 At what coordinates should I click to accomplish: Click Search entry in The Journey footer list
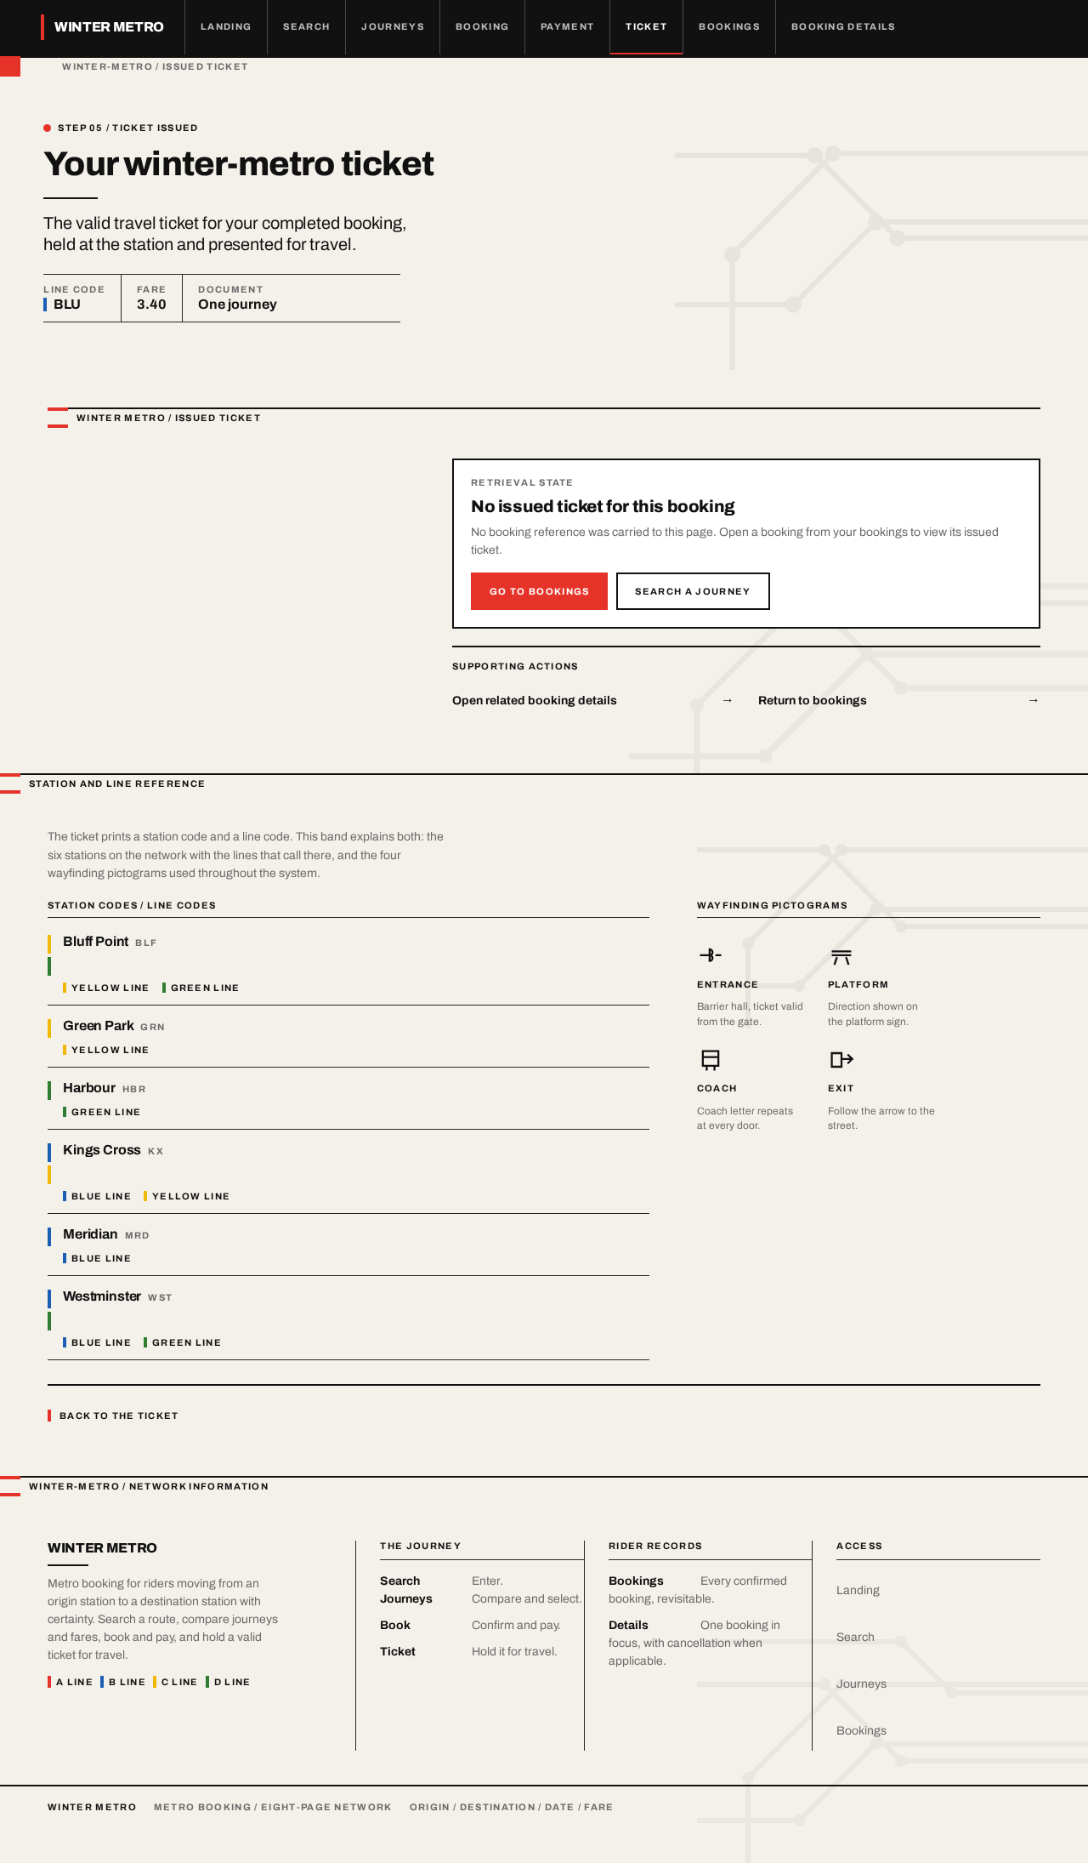click(400, 1581)
